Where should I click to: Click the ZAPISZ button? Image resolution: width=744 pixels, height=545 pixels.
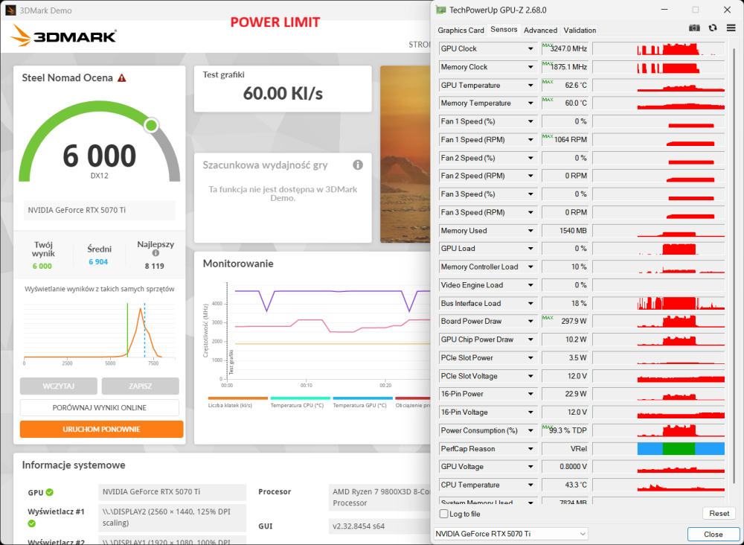click(141, 386)
